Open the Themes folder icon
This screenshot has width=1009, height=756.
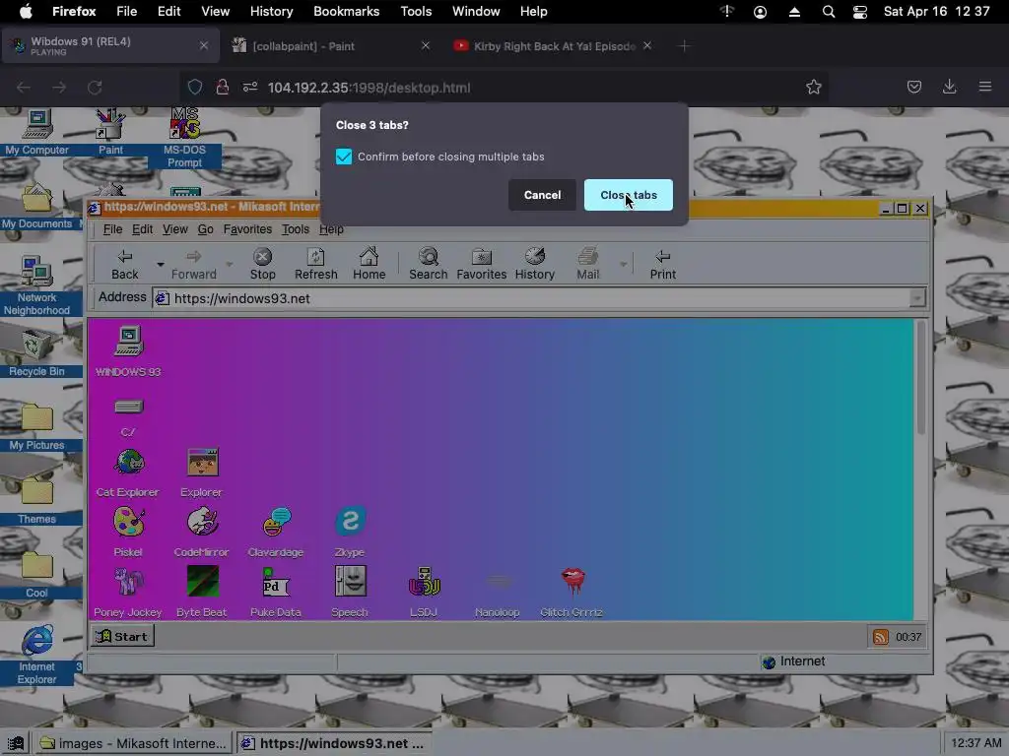(x=36, y=501)
